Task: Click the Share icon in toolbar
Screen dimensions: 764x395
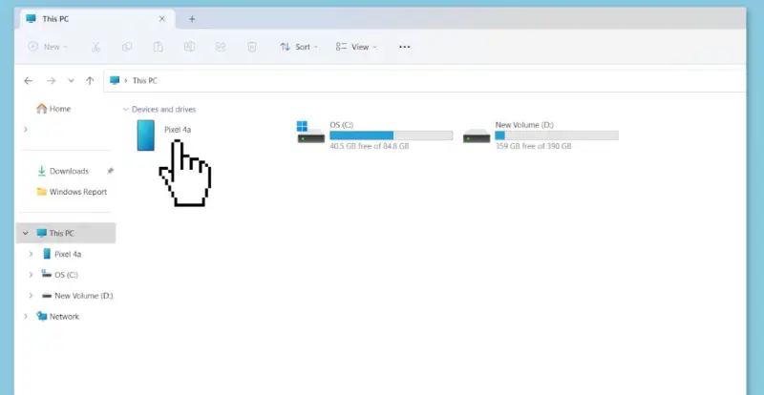Action: coord(221,47)
